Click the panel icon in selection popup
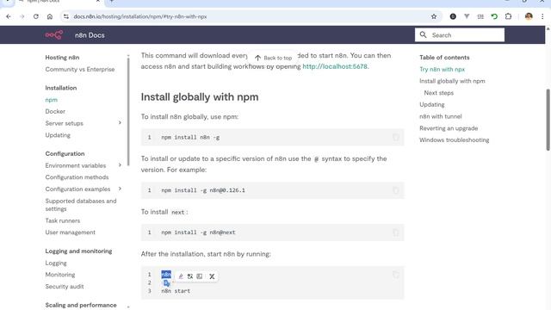Screen dimensions: 551x310 [200, 276]
